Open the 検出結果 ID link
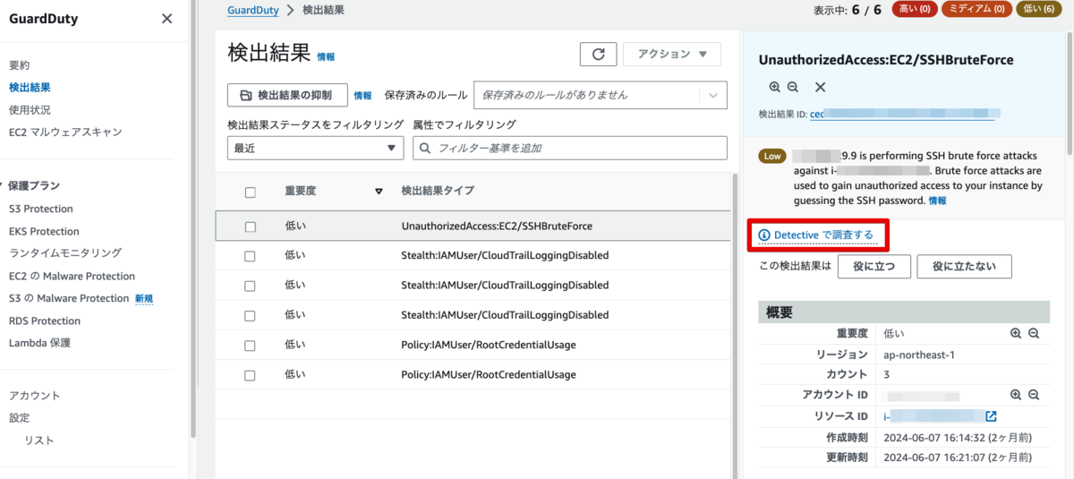 click(904, 115)
